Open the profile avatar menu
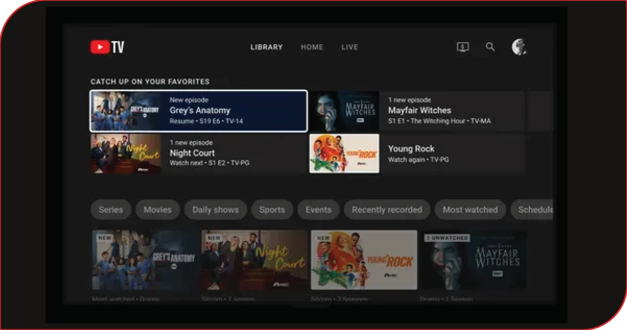 click(519, 47)
